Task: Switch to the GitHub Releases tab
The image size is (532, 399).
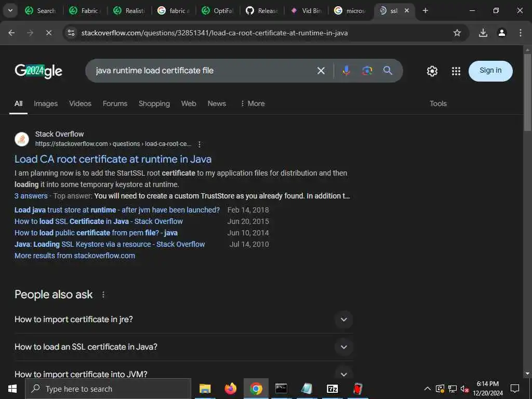Action: (262, 11)
